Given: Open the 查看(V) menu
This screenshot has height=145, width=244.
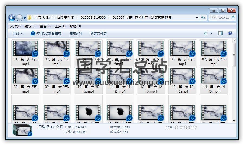Looking at the screenshot, I should [x=45, y=26].
